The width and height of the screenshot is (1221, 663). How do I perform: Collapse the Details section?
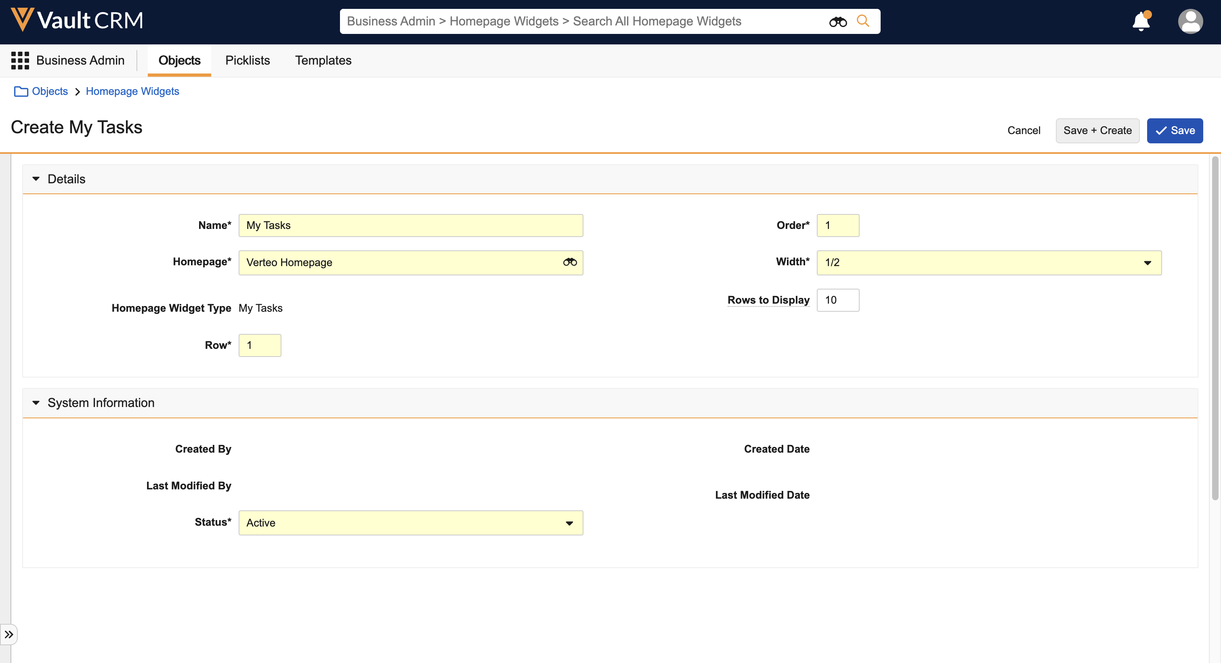tap(36, 179)
